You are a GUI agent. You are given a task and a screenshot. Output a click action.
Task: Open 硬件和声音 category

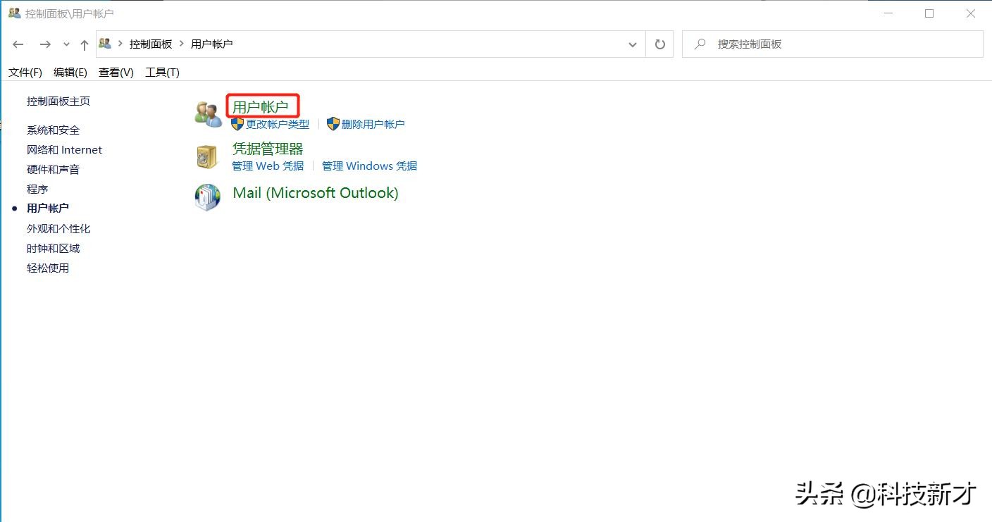pos(54,169)
